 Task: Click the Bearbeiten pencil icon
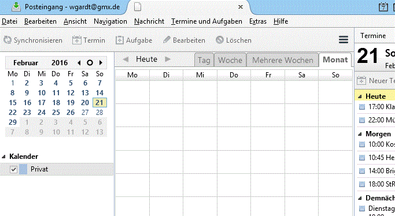[x=167, y=40]
